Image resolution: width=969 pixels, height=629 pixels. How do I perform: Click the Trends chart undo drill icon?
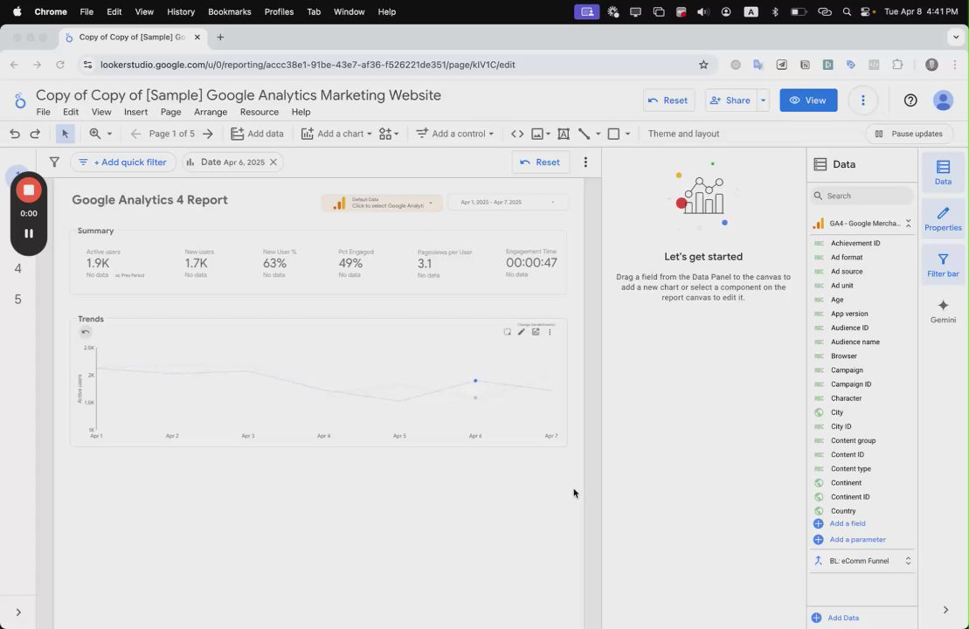point(86,332)
